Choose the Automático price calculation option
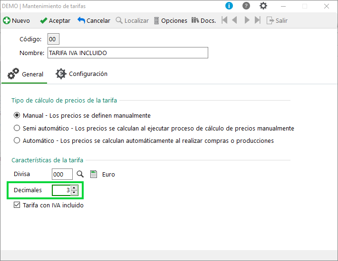Screen dimensions: 338x261 [17, 140]
